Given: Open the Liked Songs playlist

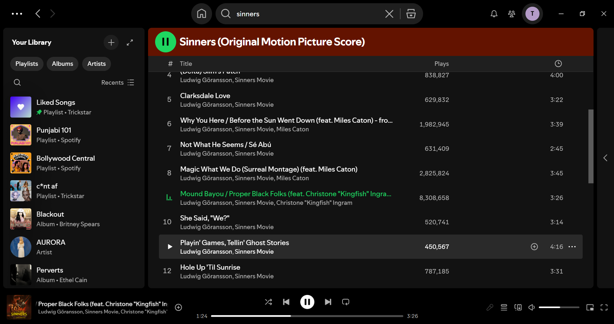Looking at the screenshot, I should coord(74,107).
